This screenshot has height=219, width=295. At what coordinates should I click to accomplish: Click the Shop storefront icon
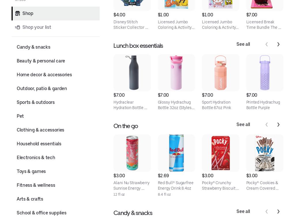18,13
